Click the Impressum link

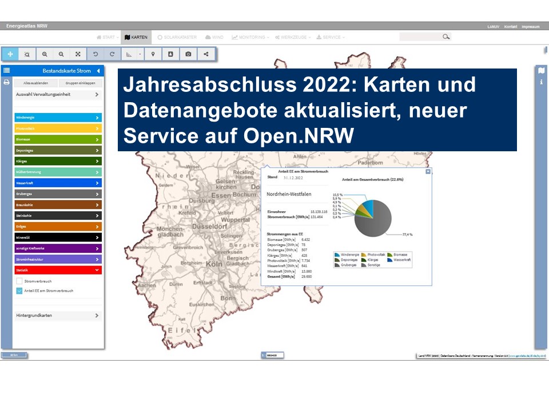531,27
